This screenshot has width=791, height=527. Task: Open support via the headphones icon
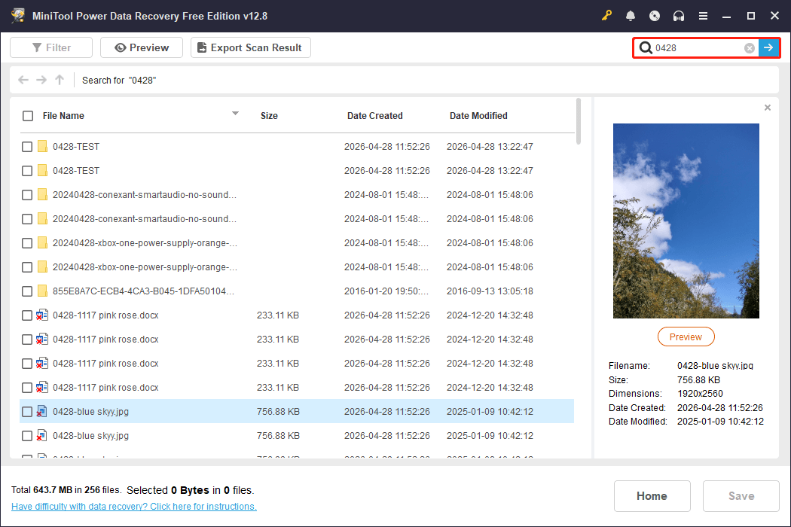[678, 15]
